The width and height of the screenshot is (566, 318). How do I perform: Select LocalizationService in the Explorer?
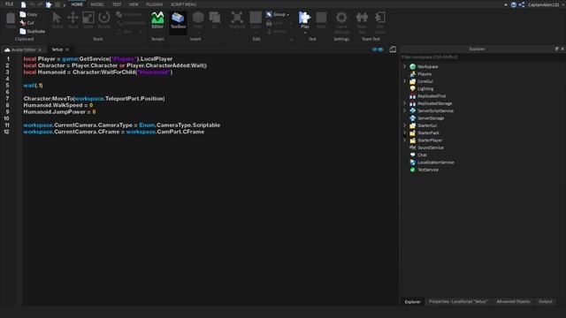click(x=436, y=163)
